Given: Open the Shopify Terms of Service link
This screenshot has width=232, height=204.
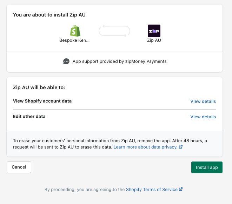Looking at the screenshot, I should click(152, 190).
